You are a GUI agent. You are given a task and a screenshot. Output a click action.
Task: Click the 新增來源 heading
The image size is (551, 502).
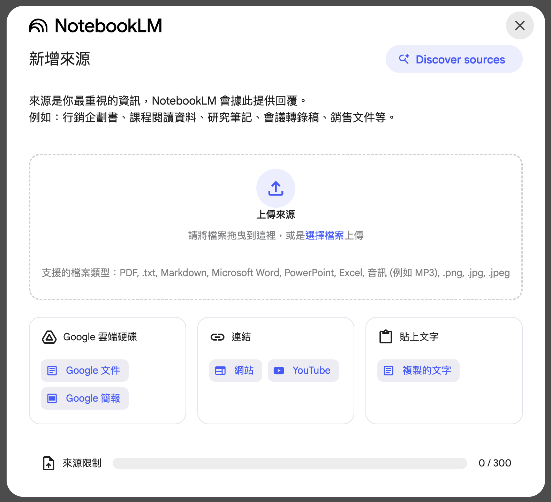click(60, 59)
